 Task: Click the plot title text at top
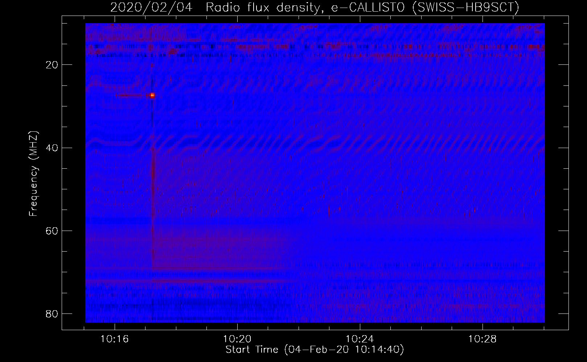point(315,7)
